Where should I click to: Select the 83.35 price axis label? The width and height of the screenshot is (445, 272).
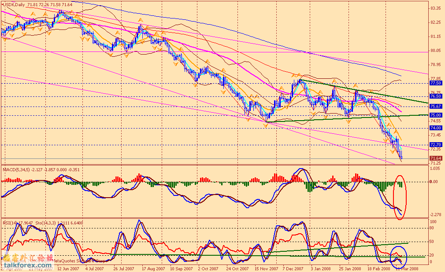(x=436, y=8)
